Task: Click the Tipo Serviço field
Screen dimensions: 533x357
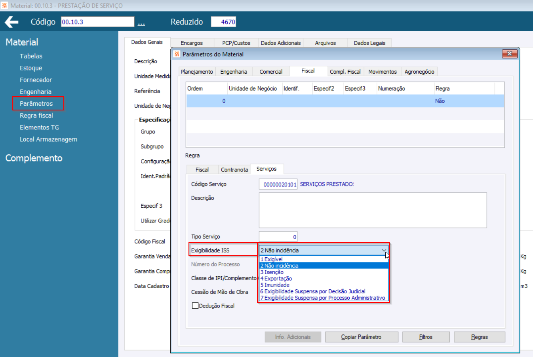Action: pos(278,237)
